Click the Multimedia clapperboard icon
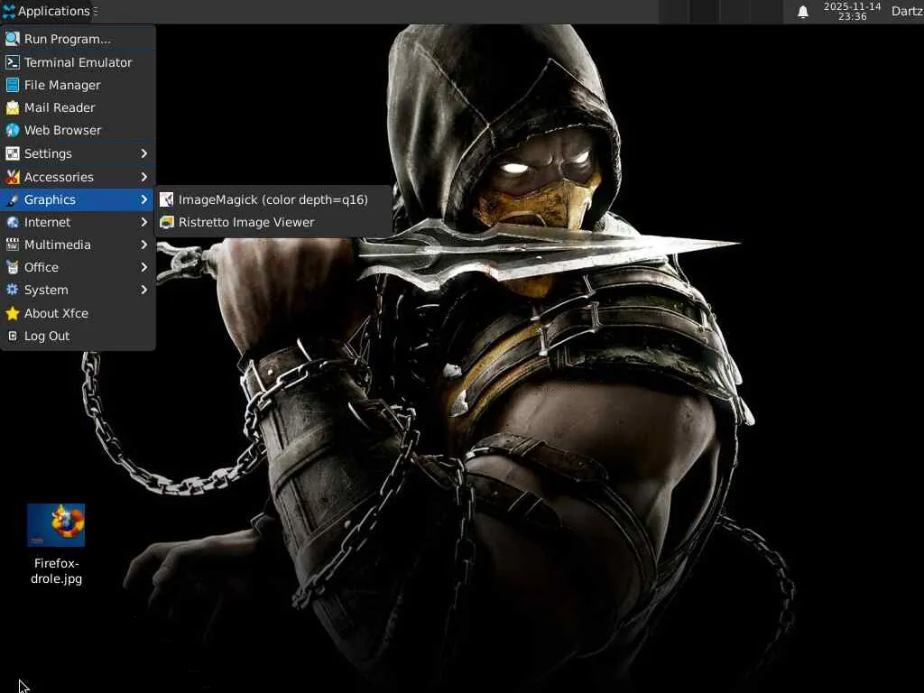Image resolution: width=924 pixels, height=693 pixels. pos(13,245)
